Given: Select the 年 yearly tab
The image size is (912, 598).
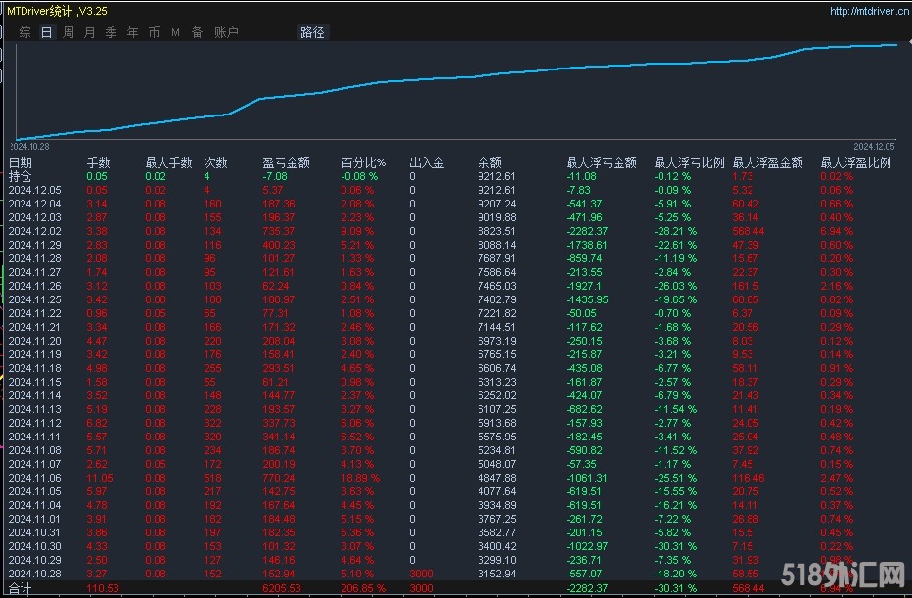Looking at the screenshot, I should (x=133, y=32).
